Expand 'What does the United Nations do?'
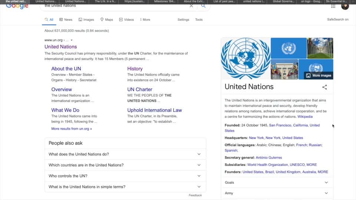356x200 pixels. pos(125,154)
